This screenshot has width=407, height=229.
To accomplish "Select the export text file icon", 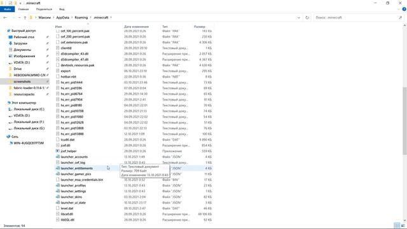I will click(x=58, y=71).
